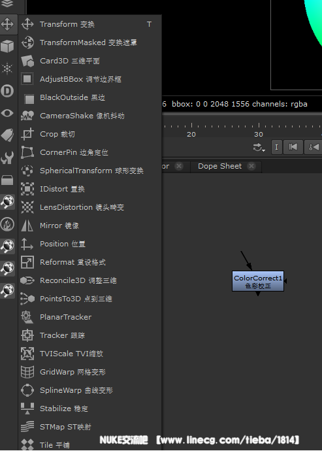Choose BlackOutside menu entry
Screen dimensions: 322x451
point(89,97)
